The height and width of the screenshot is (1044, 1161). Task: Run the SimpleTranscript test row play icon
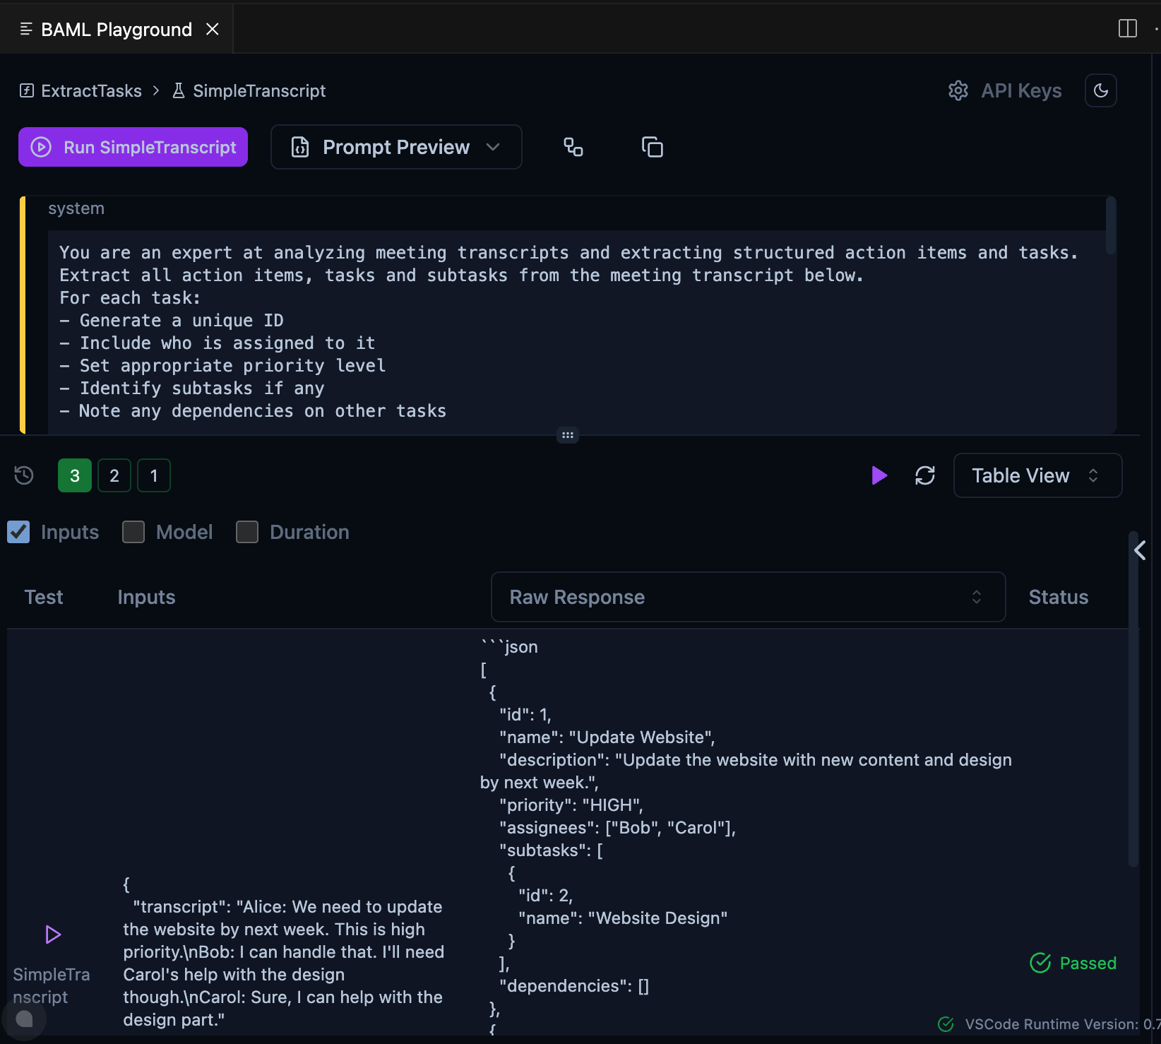click(53, 935)
